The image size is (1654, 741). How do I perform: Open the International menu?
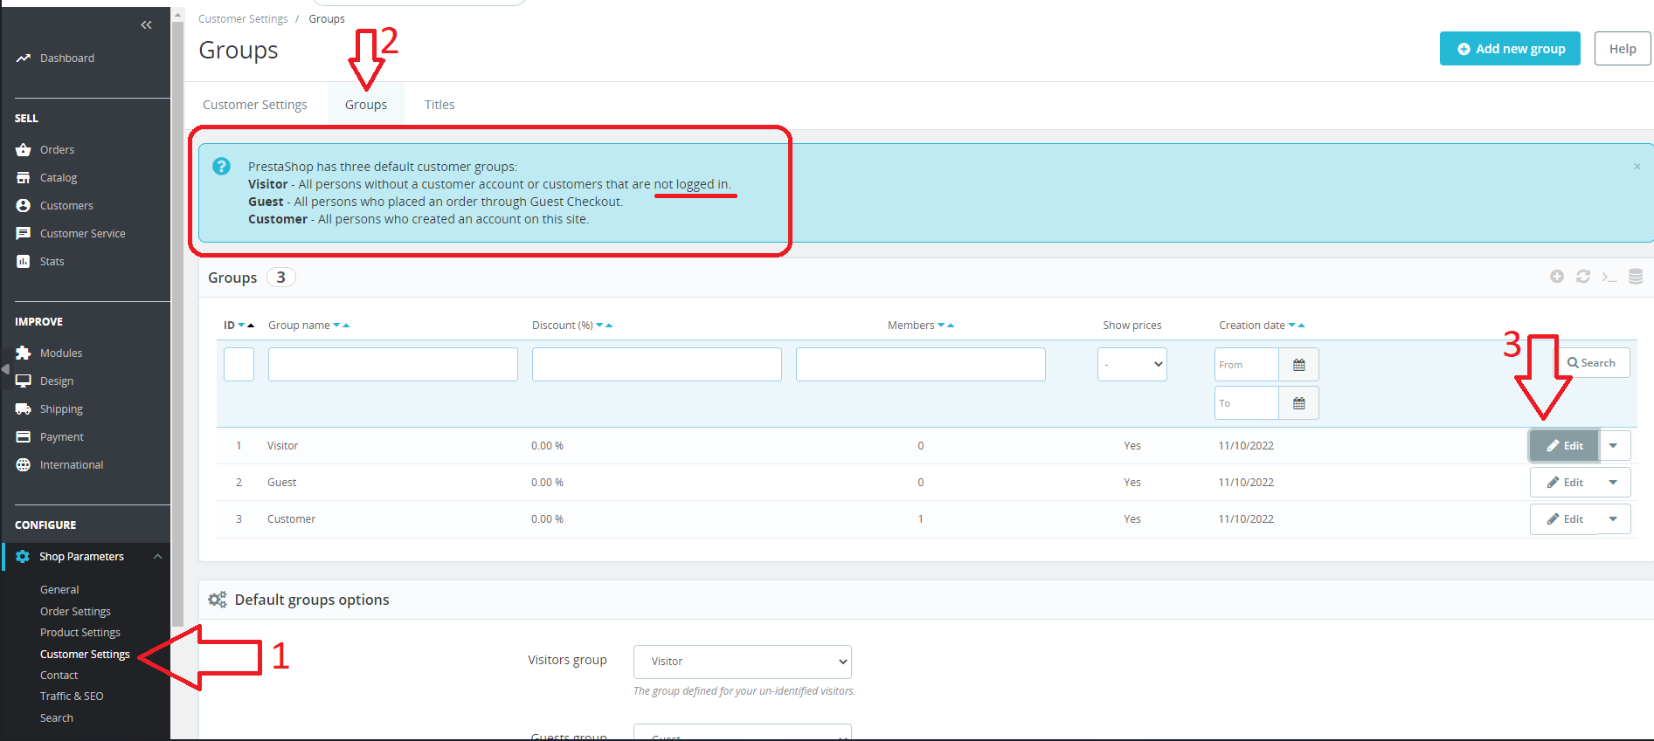coord(72,465)
